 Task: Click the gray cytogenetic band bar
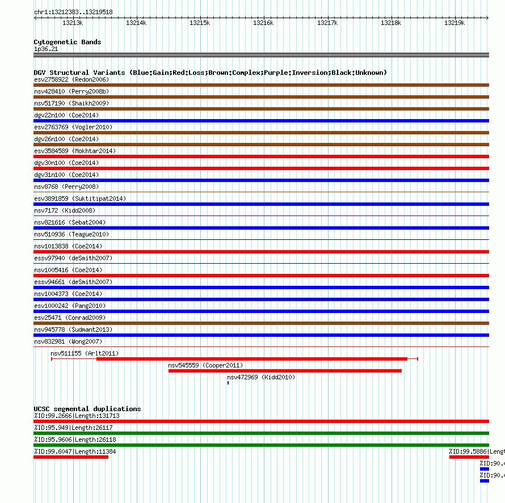(261, 55)
